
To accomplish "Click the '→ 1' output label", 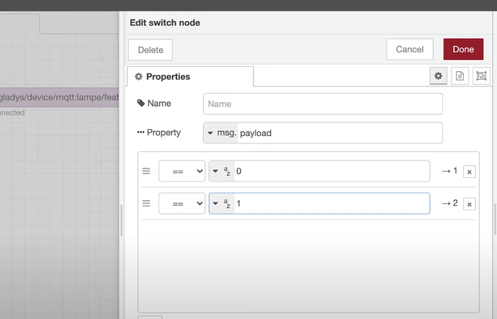I will click(x=449, y=171).
